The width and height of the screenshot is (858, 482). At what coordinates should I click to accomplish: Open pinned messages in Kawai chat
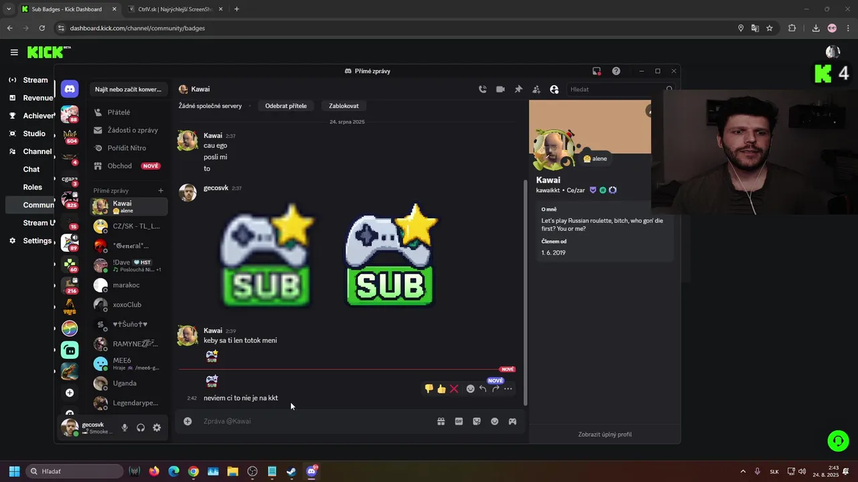click(518, 89)
